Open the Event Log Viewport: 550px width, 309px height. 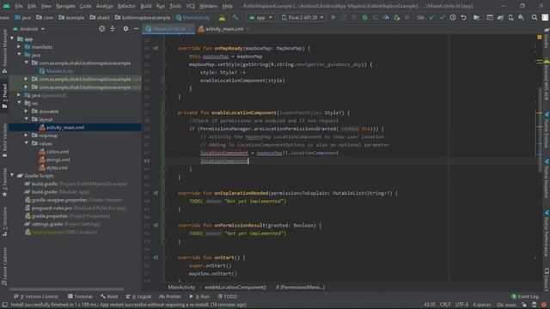525,297
